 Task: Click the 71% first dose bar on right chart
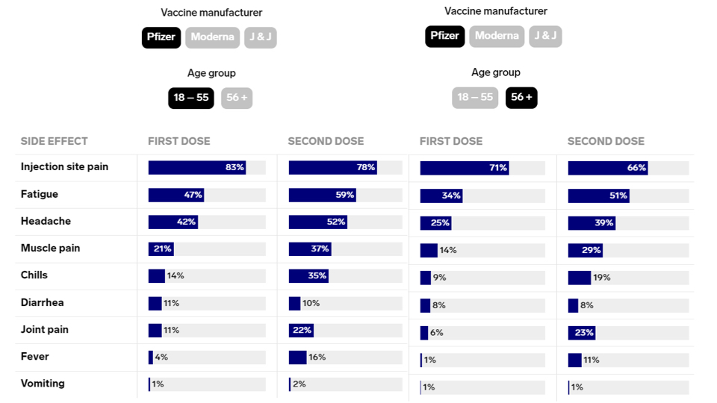click(464, 169)
